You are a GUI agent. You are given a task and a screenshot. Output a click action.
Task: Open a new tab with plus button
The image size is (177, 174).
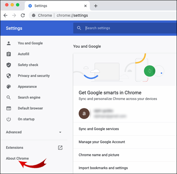96,6
